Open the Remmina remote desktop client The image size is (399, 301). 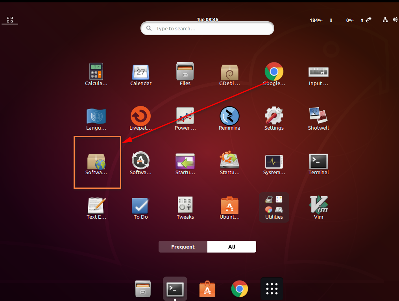click(x=229, y=118)
